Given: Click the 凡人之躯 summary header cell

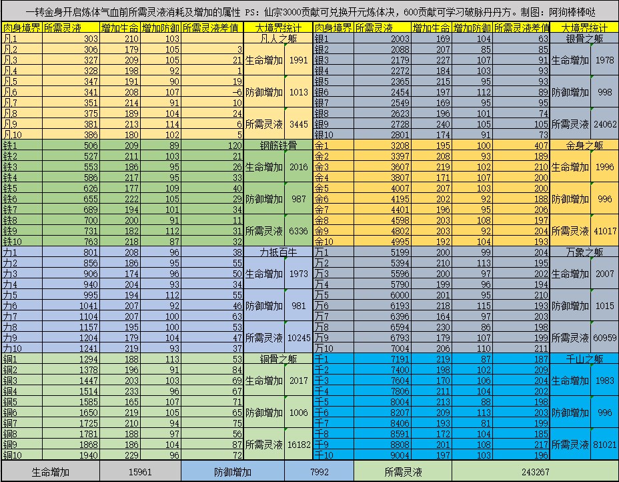Looking at the screenshot, I should (278, 38).
